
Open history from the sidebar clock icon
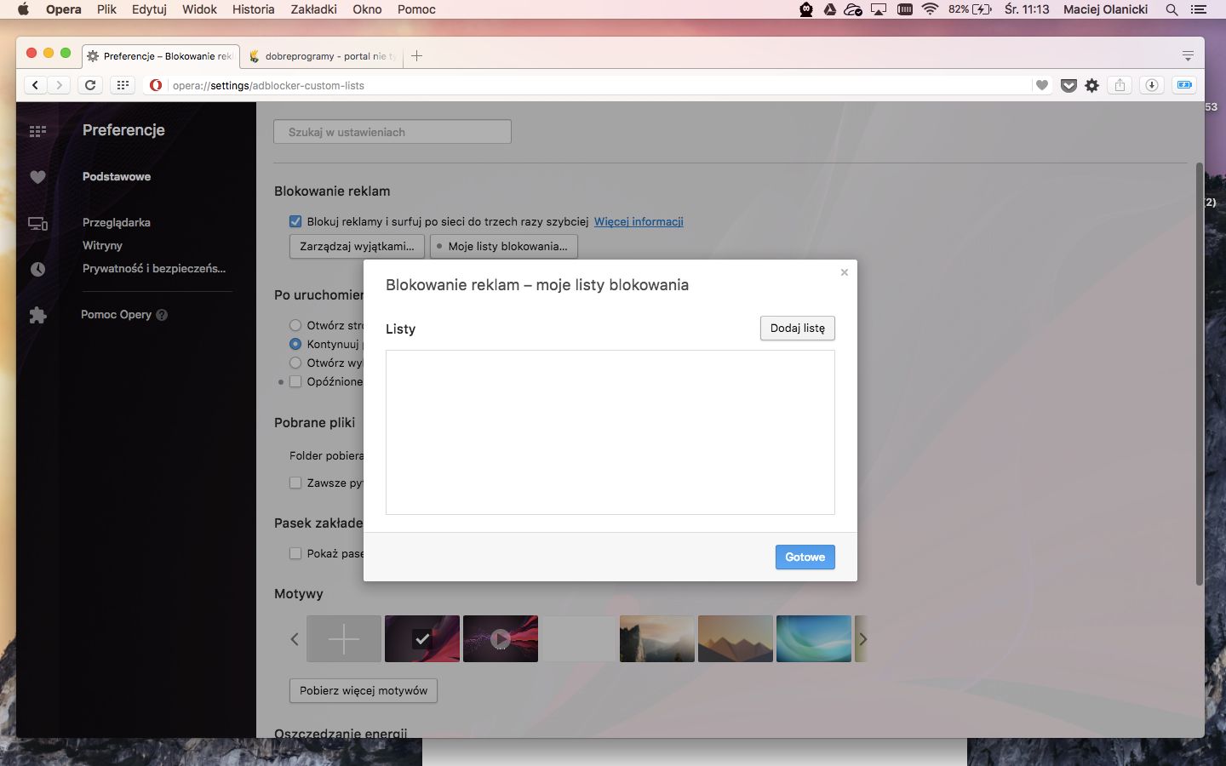click(x=37, y=269)
